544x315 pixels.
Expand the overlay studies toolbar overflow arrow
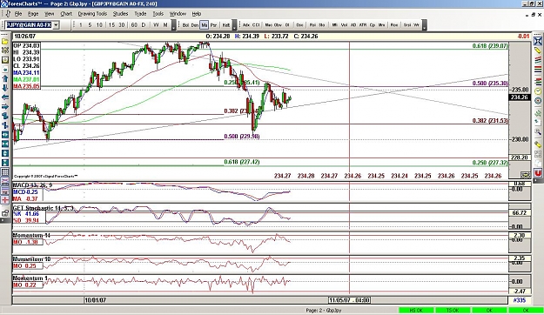pyautogui.click(x=234, y=25)
